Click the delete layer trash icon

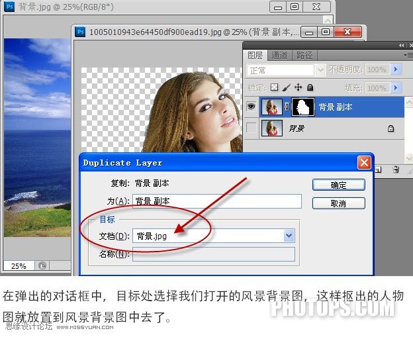point(396,169)
